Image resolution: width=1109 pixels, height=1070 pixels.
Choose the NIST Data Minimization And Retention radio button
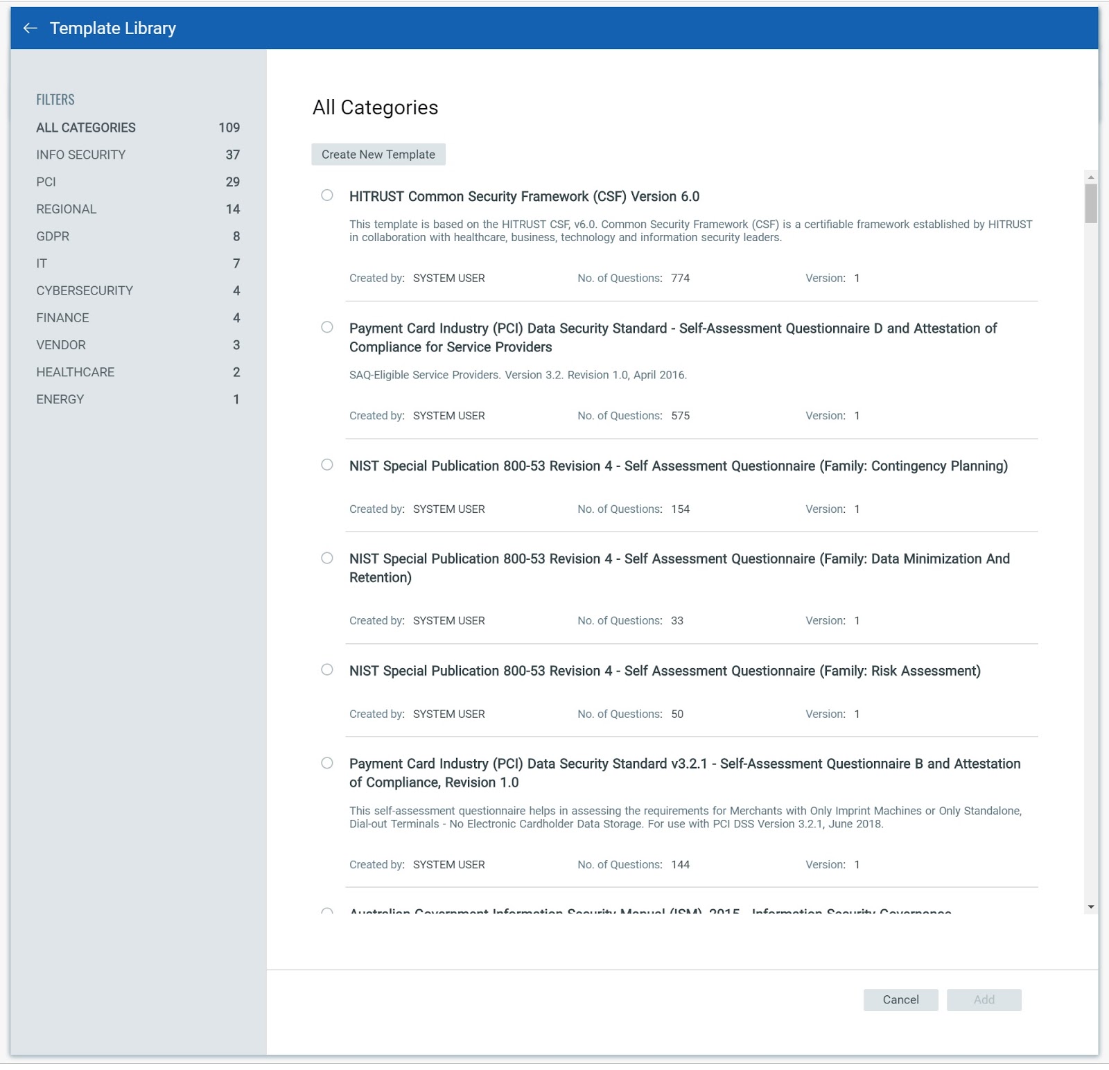[327, 558]
